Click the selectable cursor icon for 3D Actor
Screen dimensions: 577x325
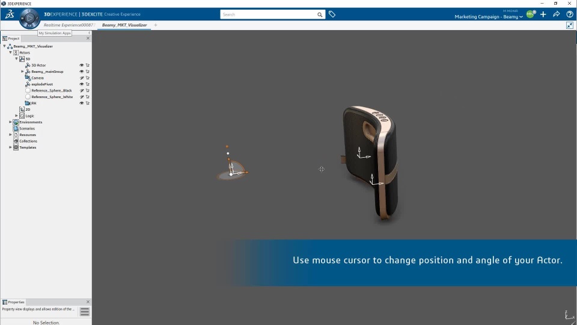(x=88, y=65)
